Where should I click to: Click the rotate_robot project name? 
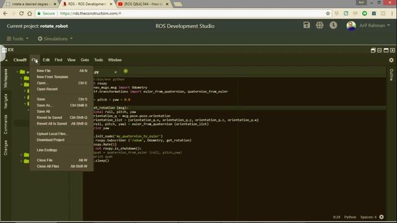(x=54, y=26)
